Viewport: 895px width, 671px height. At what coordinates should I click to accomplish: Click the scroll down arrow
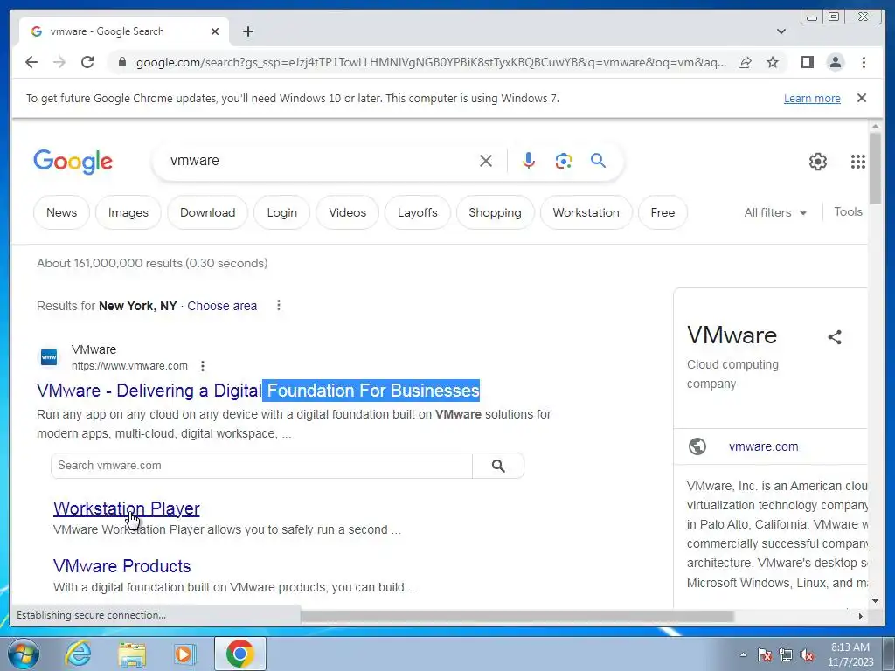tap(875, 601)
